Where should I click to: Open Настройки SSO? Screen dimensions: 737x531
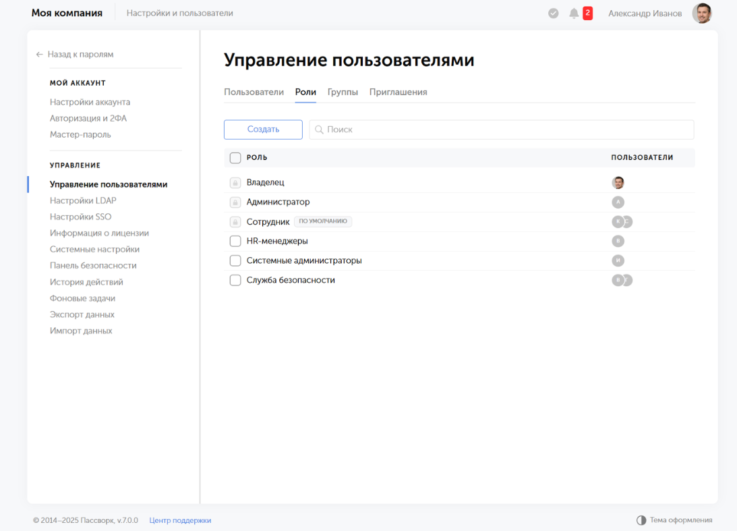(80, 217)
